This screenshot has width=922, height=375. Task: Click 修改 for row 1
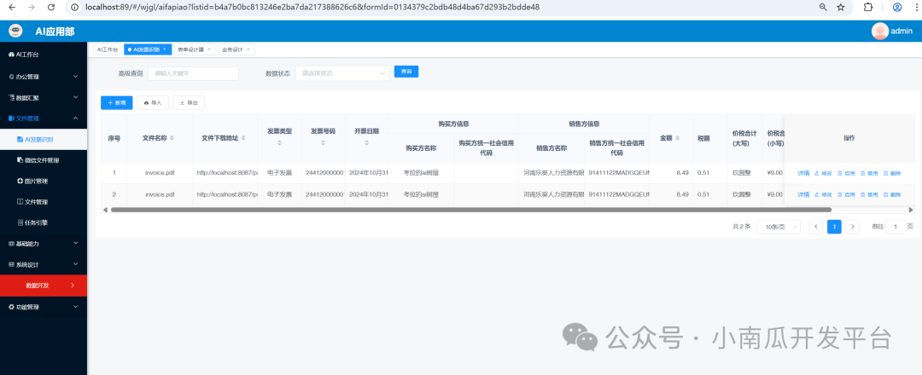pos(823,173)
